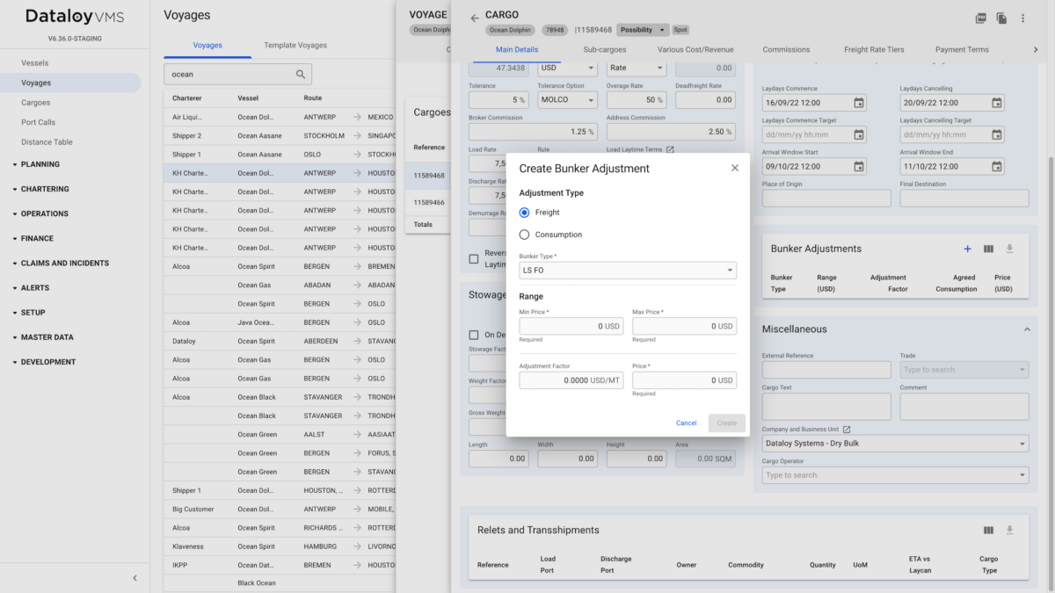Viewport: 1055px width, 593px height.
Task: Download the Relets and Transshipments table
Action: point(1009,530)
